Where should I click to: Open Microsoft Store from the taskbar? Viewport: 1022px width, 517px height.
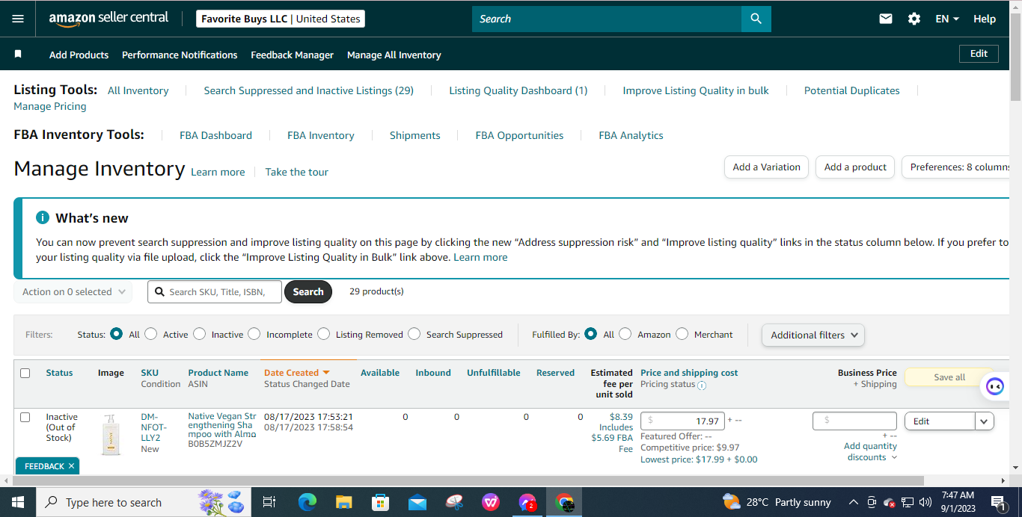381,502
